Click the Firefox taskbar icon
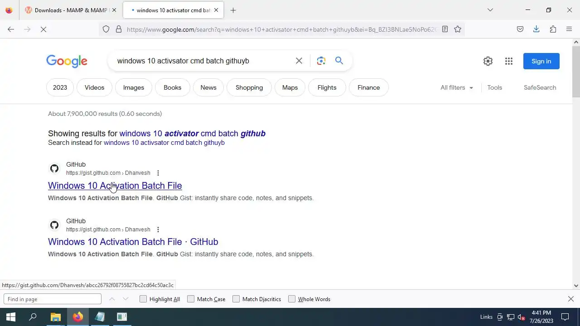The width and height of the screenshot is (580, 326). pyautogui.click(x=78, y=317)
